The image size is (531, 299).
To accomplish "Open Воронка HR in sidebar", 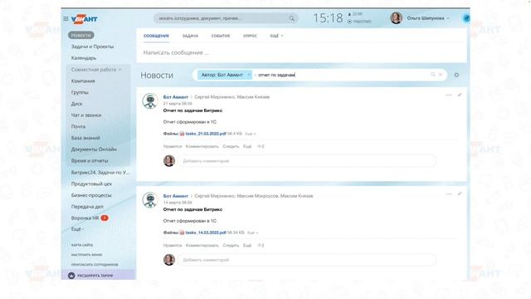I will (x=85, y=218).
